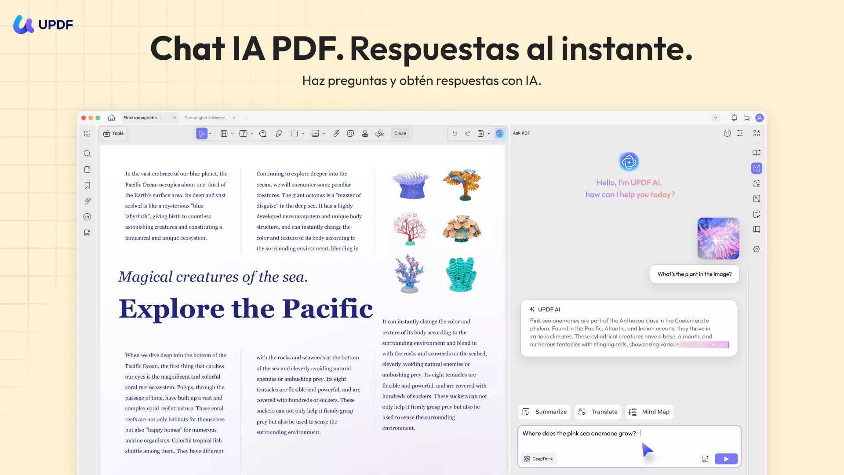Open the signature tool

pos(379,133)
